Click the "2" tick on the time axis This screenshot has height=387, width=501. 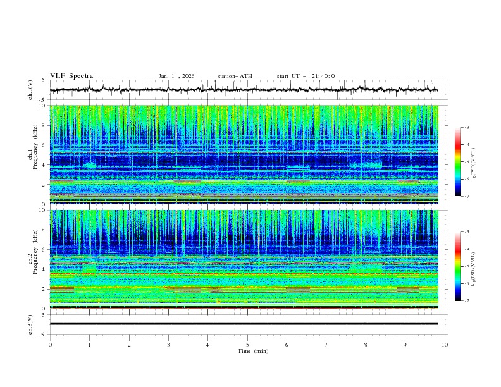click(x=129, y=345)
